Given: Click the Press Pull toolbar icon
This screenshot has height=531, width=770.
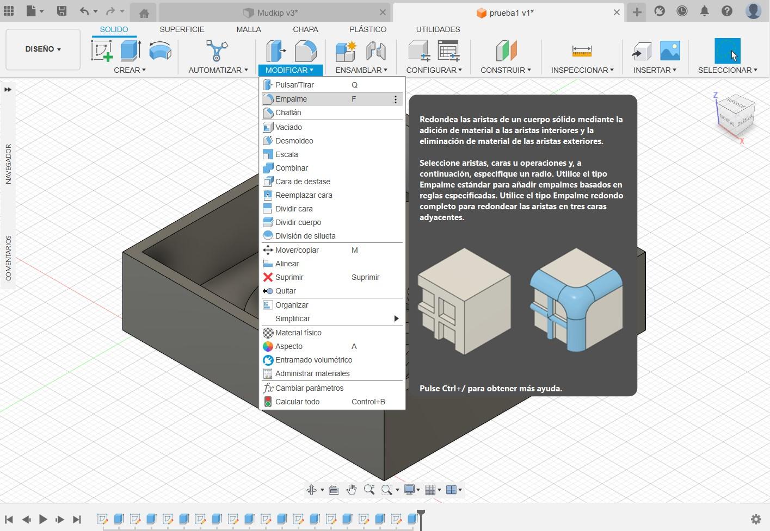Looking at the screenshot, I should click(276, 51).
